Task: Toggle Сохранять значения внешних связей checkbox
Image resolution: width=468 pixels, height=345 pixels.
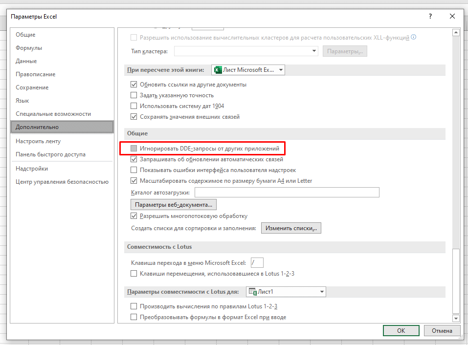Action: click(x=134, y=117)
